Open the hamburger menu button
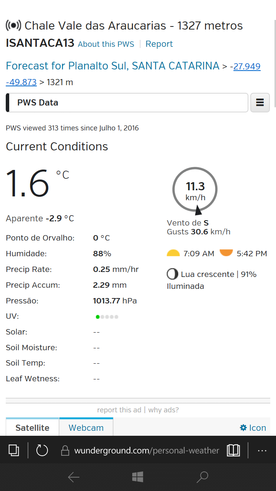The height and width of the screenshot is (491, 276). (260, 102)
